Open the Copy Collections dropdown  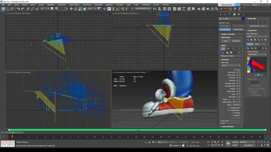coord(257,36)
